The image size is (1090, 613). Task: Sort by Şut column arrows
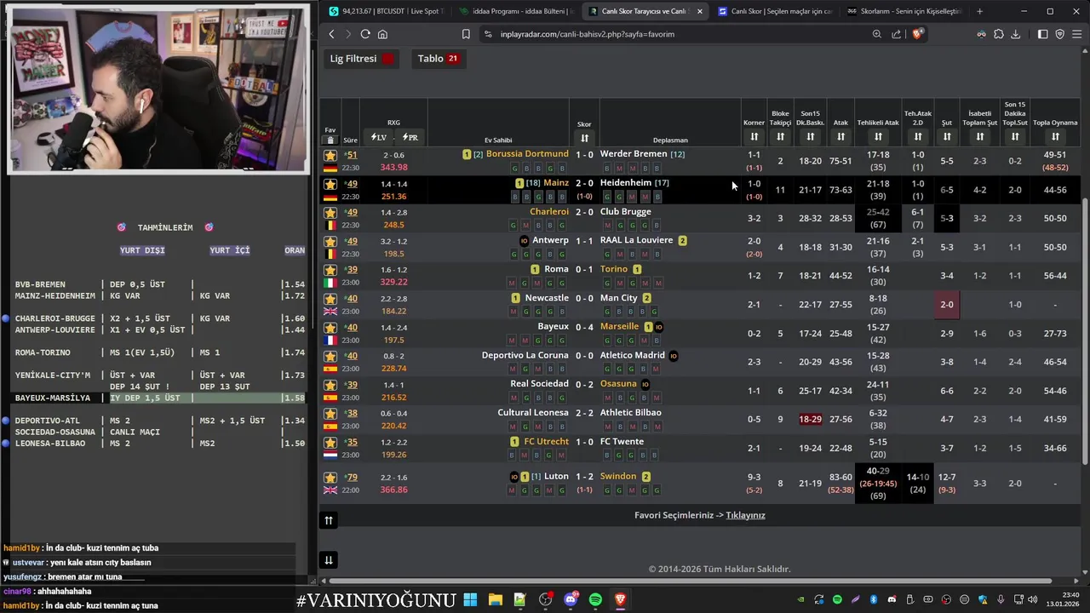tap(947, 137)
